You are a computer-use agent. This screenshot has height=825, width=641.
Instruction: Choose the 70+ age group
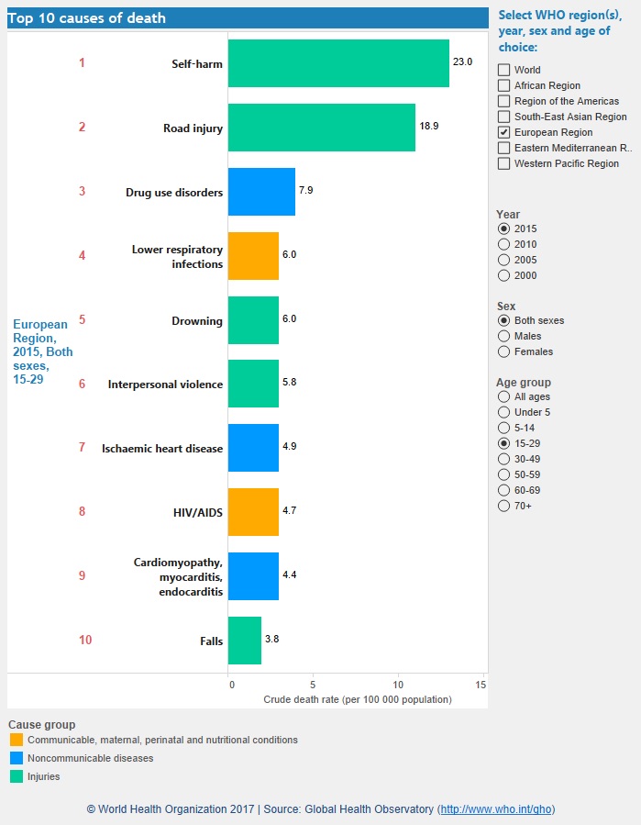coord(503,506)
